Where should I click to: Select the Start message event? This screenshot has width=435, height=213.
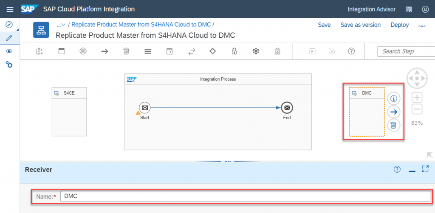(x=144, y=107)
